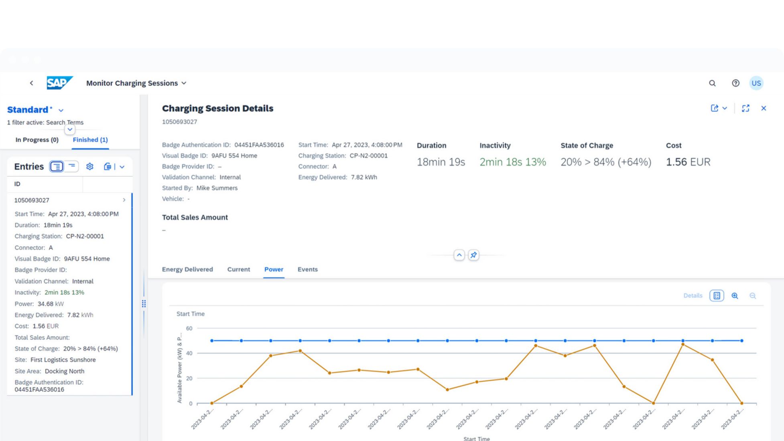Switch to the Energy Delivered tab
The width and height of the screenshot is (784, 441).
[x=187, y=269]
